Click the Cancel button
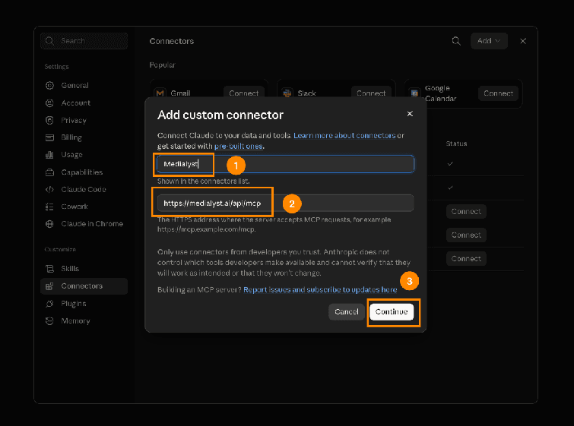The image size is (574, 426). [x=347, y=312]
